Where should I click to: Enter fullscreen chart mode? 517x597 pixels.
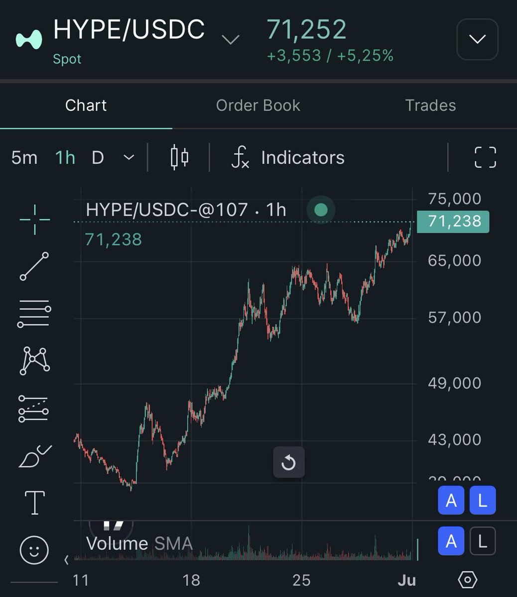click(x=485, y=158)
